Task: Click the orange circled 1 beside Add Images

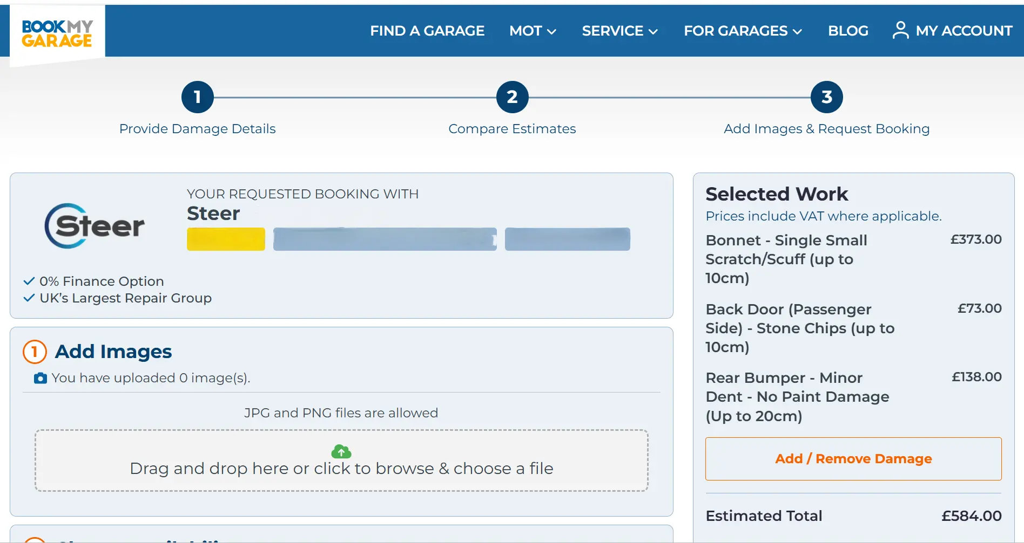Action: click(x=34, y=352)
